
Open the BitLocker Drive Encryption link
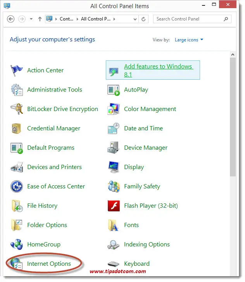[x=62, y=109]
